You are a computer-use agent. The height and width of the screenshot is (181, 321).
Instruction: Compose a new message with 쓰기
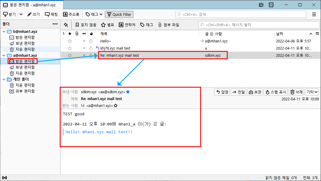click(x=33, y=14)
